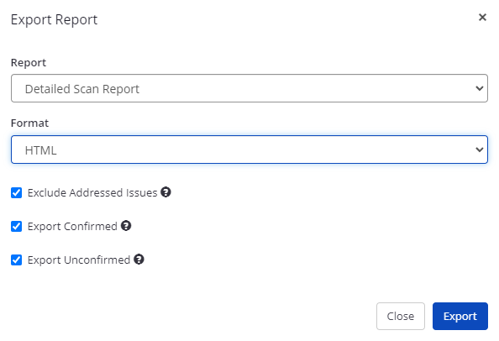Toggle the Export Confirmed checkbox

pyautogui.click(x=16, y=227)
